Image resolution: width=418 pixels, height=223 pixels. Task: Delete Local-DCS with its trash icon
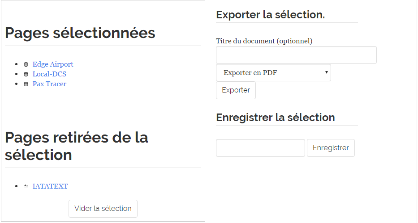(x=26, y=74)
